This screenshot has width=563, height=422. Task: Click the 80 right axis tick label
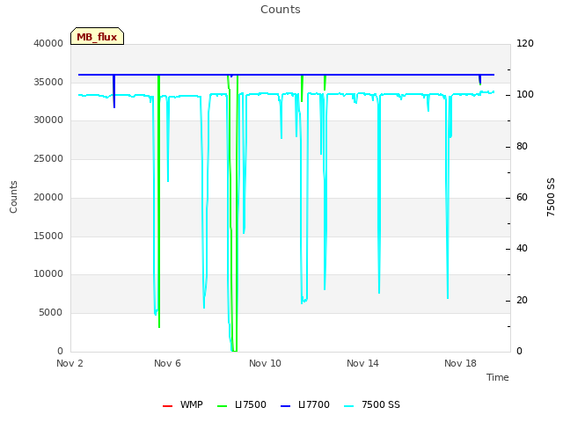click(522, 147)
